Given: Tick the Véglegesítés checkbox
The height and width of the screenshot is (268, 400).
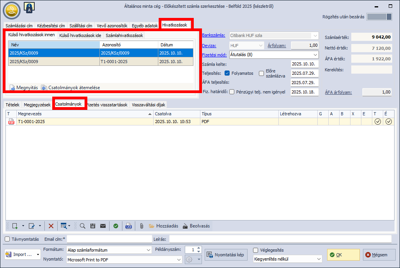Looking at the screenshot, I should tap(256, 250).
